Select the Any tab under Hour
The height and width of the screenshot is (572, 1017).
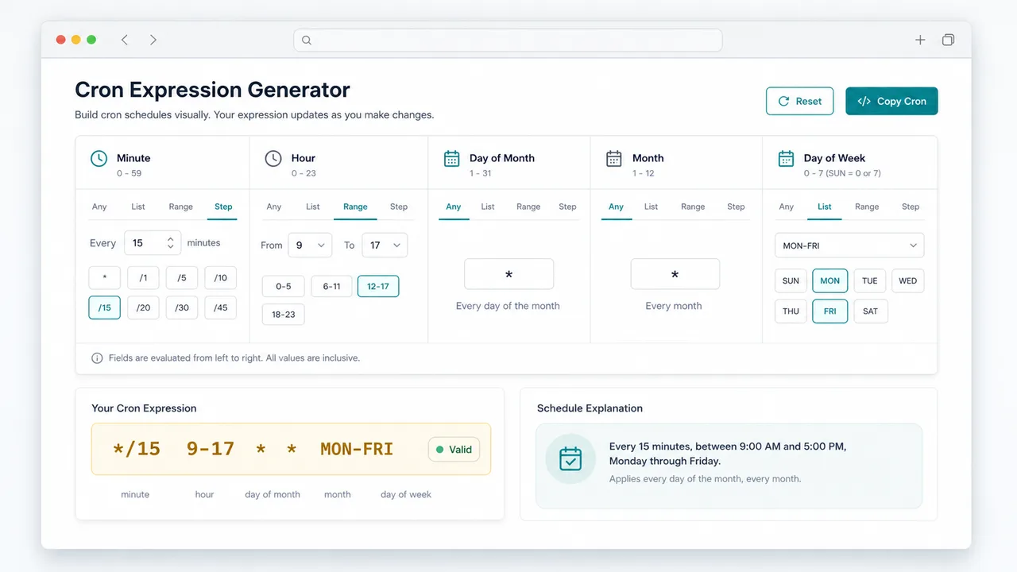[x=274, y=207]
